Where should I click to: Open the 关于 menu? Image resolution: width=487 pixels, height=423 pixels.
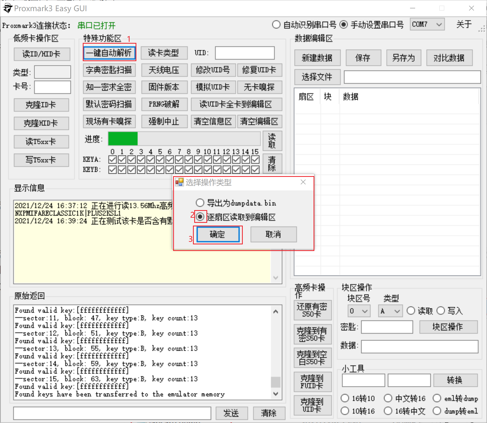464,24
